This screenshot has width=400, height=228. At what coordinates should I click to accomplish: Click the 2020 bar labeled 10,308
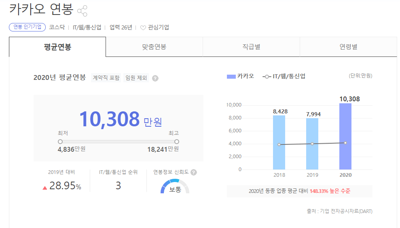(345, 136)
